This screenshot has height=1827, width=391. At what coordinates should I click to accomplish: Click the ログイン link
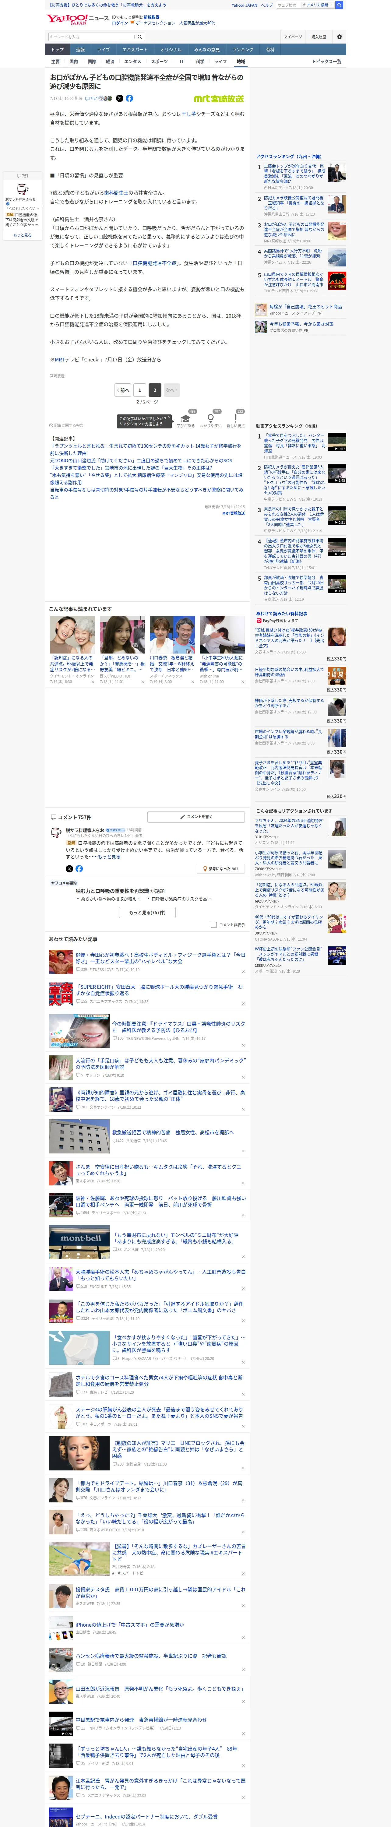click(x=120, y=23)
